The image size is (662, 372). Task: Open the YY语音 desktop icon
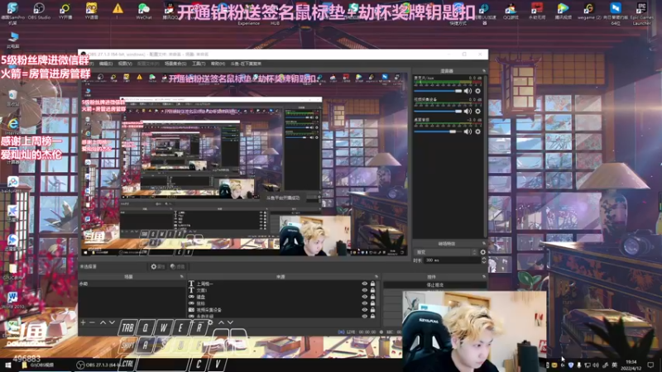click(91, 11)
